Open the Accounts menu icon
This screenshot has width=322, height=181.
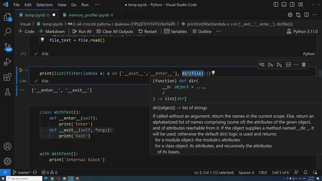pos(8,146)
